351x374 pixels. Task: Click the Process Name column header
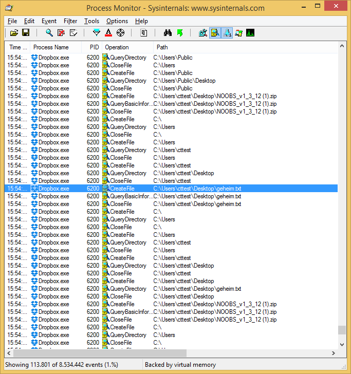point(56,47)
